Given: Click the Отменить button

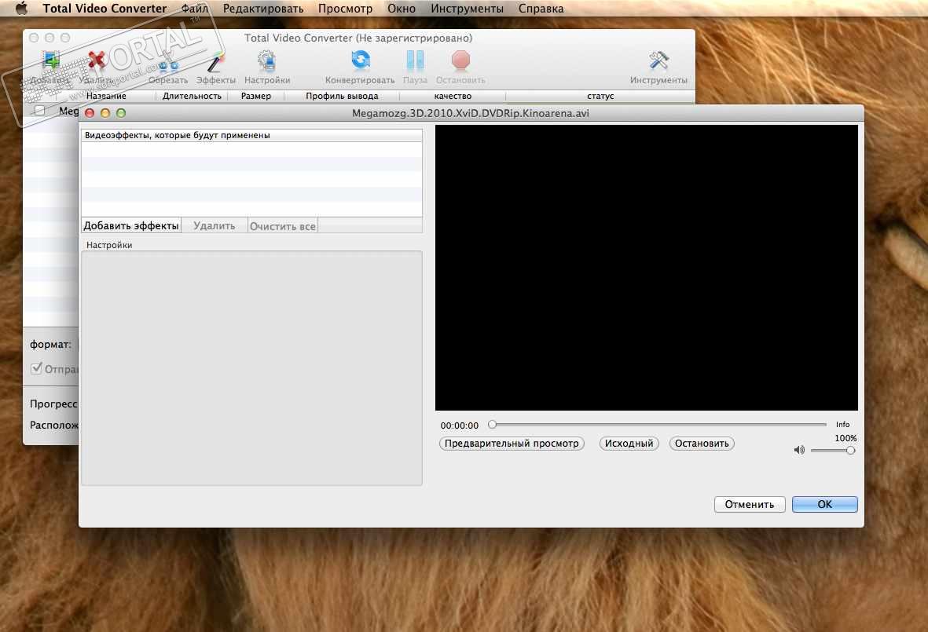Looking at the screenshot, I should [750, 504].
